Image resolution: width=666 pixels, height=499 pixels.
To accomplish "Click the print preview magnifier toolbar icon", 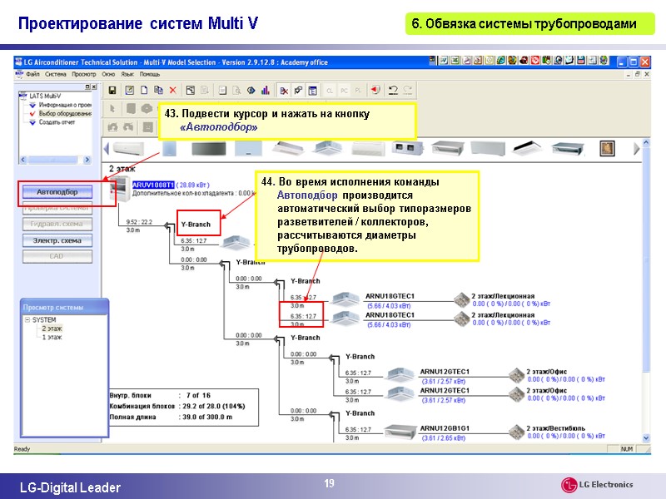I will pyautogui.click(x=236, y=91).
